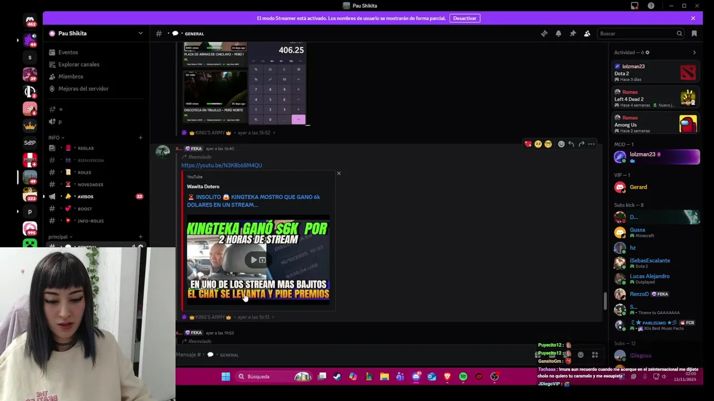Click the chat scrollbar thumb

605,301
